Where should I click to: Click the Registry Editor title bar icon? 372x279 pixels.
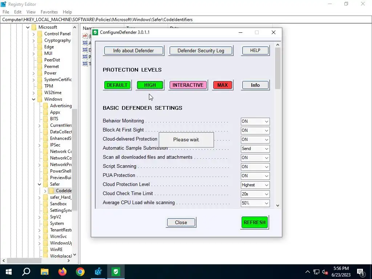pyautogui.click(x=3, y=4)
